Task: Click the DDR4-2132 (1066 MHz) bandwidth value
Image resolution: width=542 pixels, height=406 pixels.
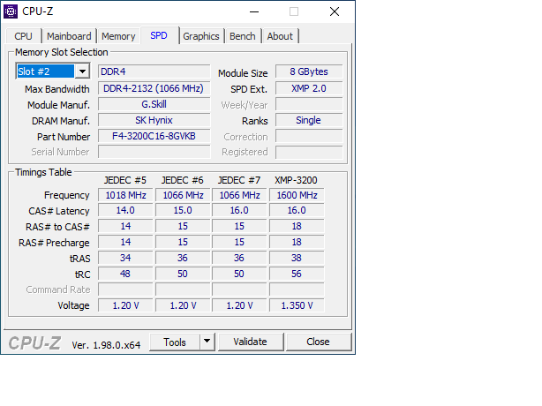Action: click(154, 88)
